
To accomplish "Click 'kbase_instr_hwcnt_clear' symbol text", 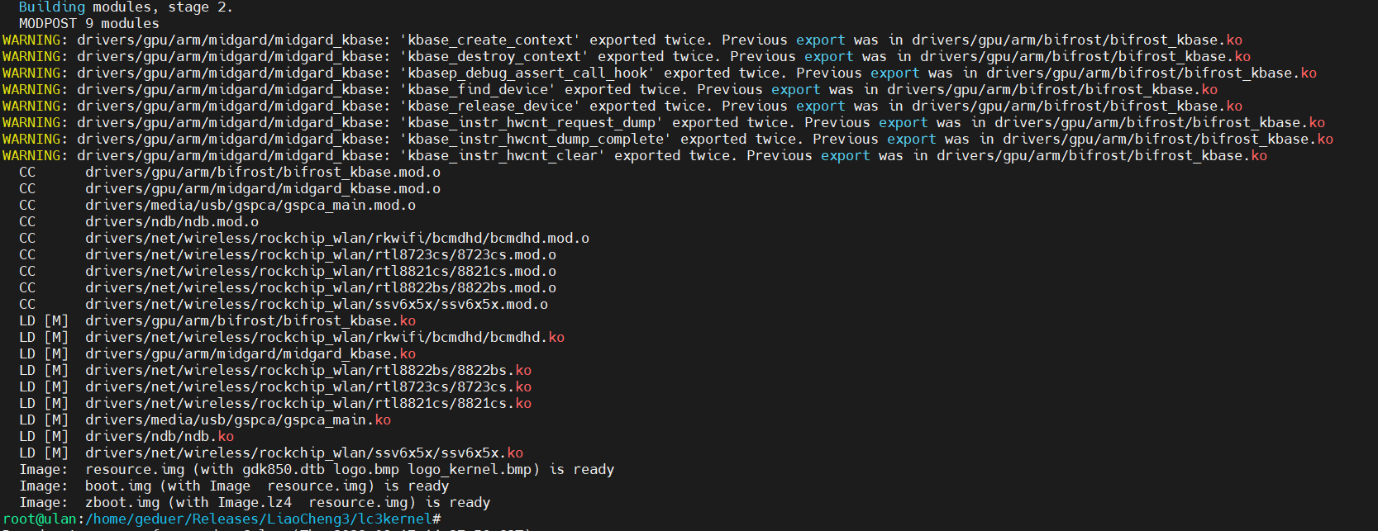I will pyautogui.click(x=503, y=155).
